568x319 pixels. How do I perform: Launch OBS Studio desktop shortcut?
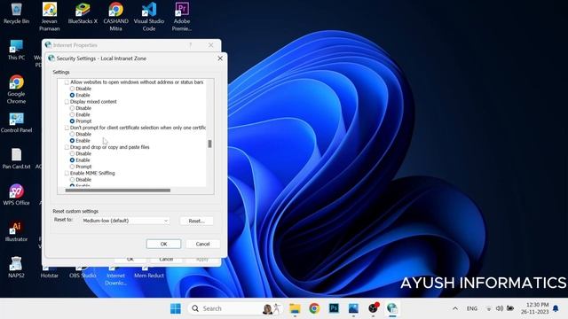coord(83,272)
